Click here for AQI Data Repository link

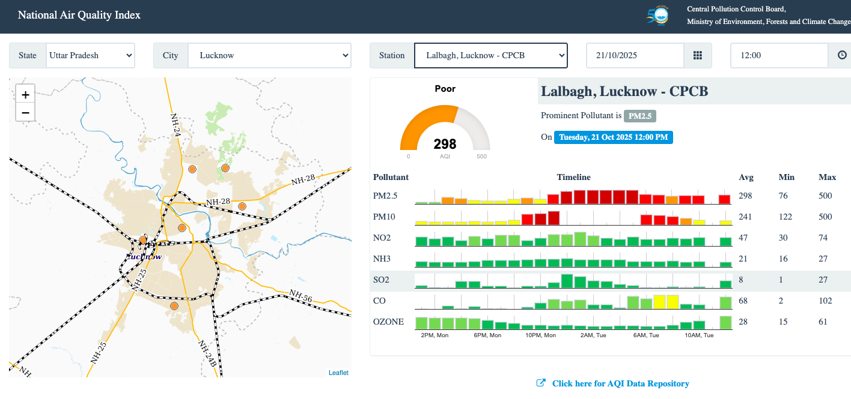point(620,383)
